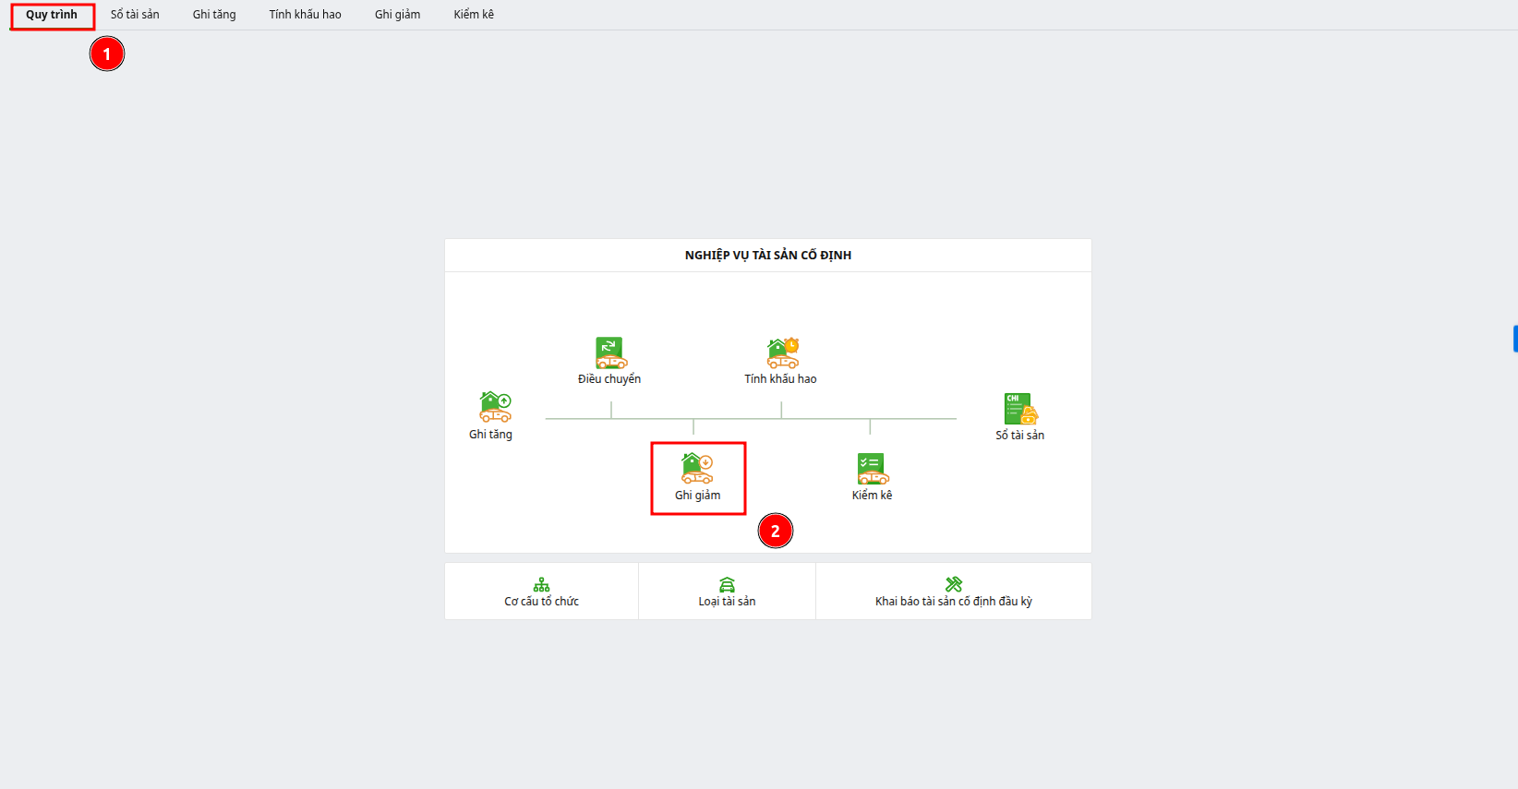Select the Tính khấu hao tab
The image size is (1518, 789).
306,15
